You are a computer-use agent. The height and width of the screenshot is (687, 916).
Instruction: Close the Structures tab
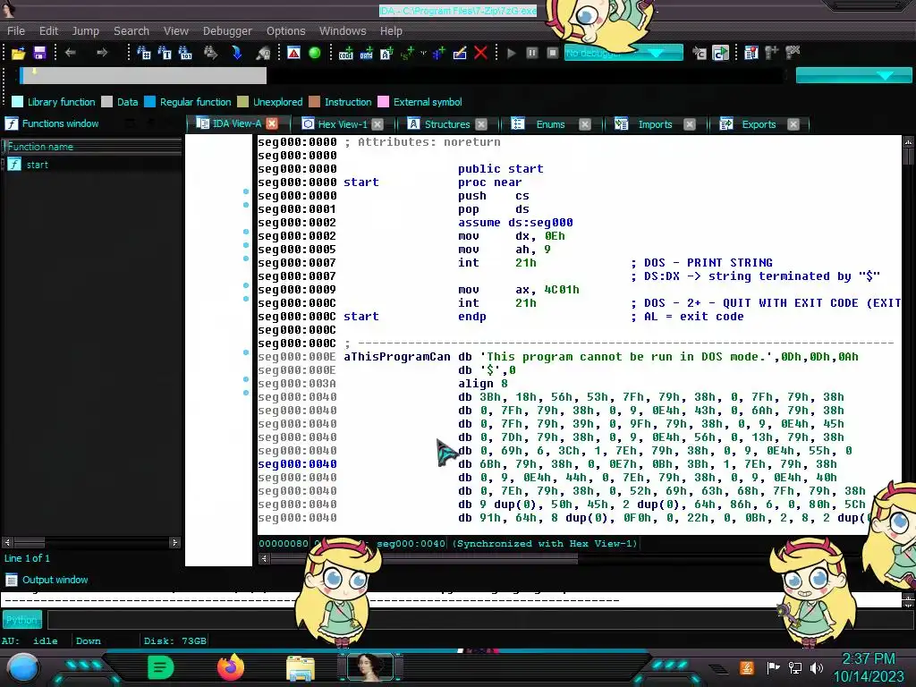[x=481, y=124]
